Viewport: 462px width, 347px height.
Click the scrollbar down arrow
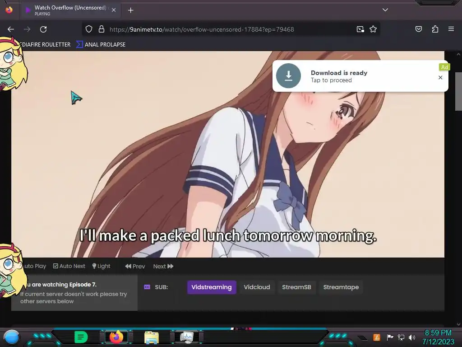(458, 324)
